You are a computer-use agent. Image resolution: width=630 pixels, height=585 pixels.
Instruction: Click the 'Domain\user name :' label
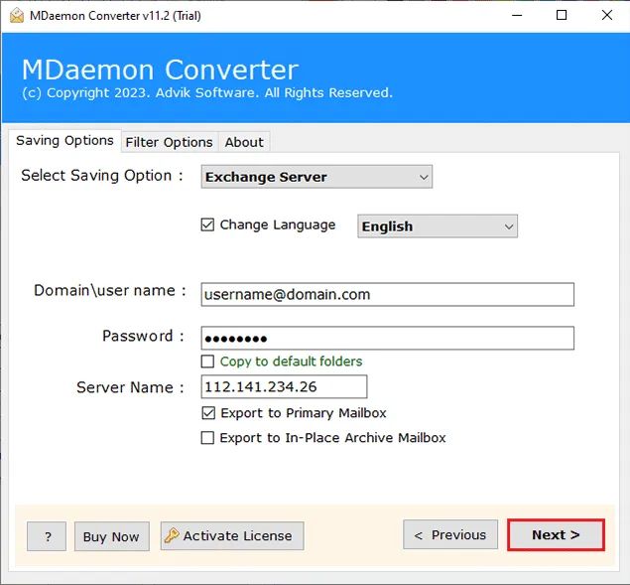pos(110,290)
